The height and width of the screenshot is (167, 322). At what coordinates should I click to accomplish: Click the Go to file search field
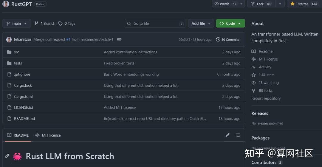click(155, 24)
